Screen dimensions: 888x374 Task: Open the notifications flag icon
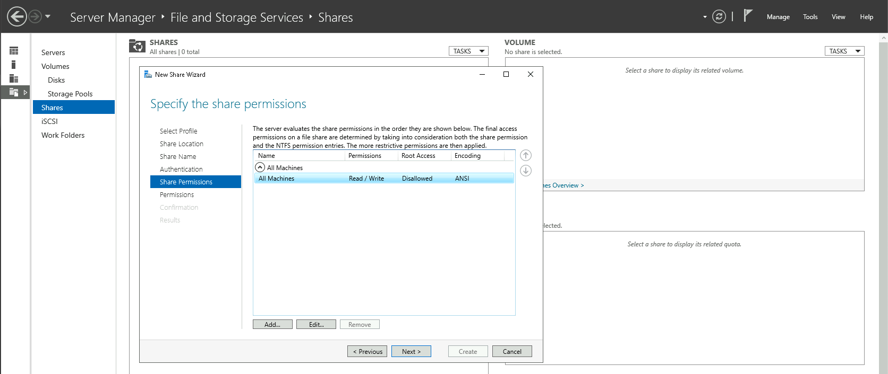click(x=748, y=16)
